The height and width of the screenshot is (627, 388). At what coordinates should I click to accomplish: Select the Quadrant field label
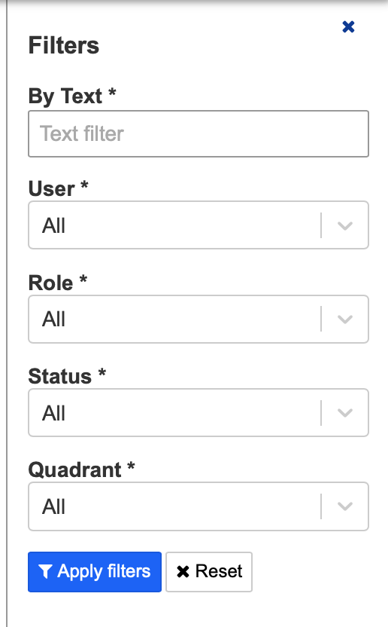pyautogui.click(x=81, y=469)
